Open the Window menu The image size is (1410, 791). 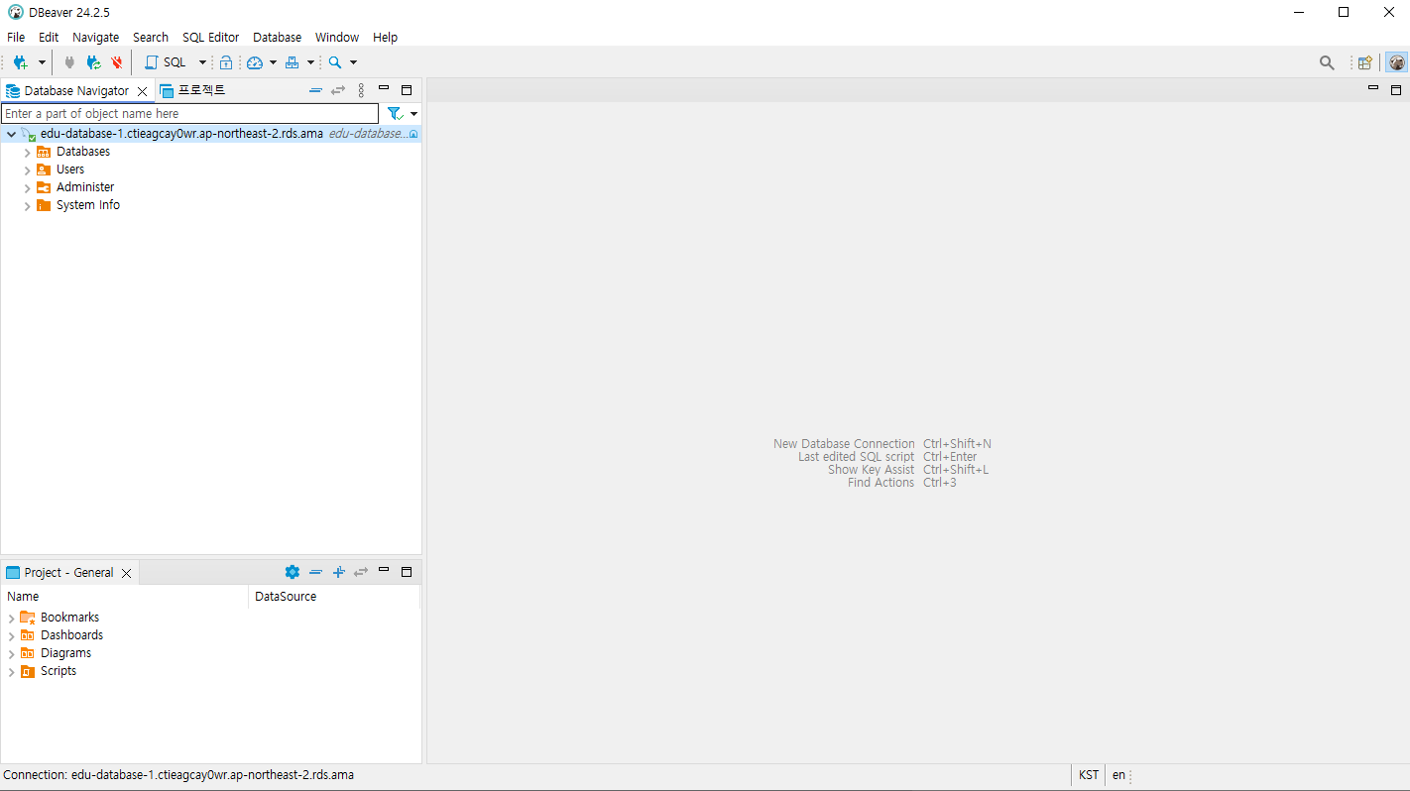pos(337,37)
